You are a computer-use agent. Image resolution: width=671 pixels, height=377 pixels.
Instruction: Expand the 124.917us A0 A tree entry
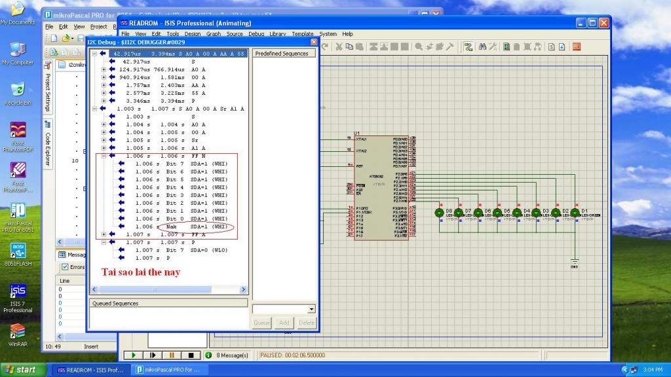[104, 69]
